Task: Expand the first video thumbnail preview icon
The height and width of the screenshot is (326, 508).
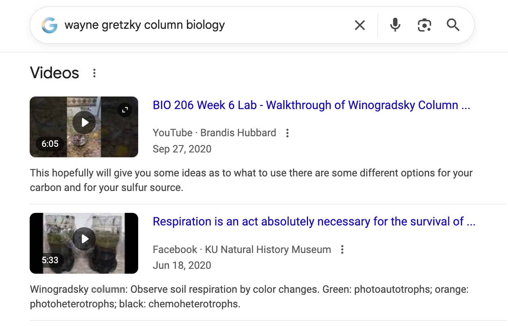Action: [125, 109]
